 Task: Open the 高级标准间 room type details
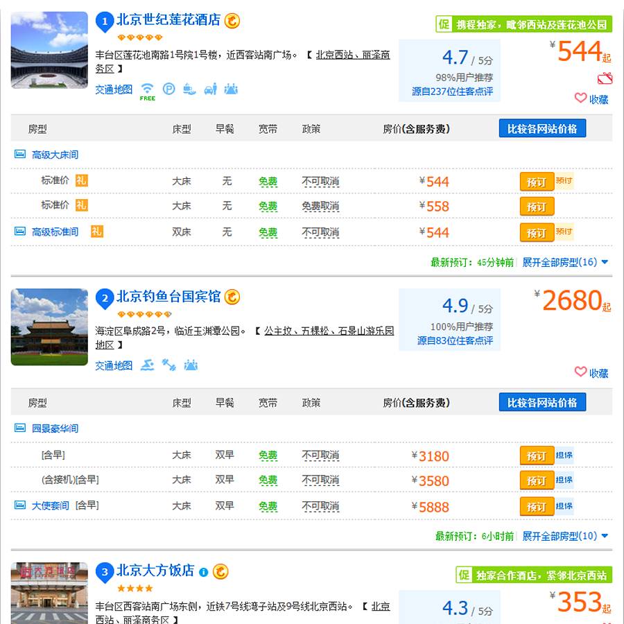(x=55, y=232)
